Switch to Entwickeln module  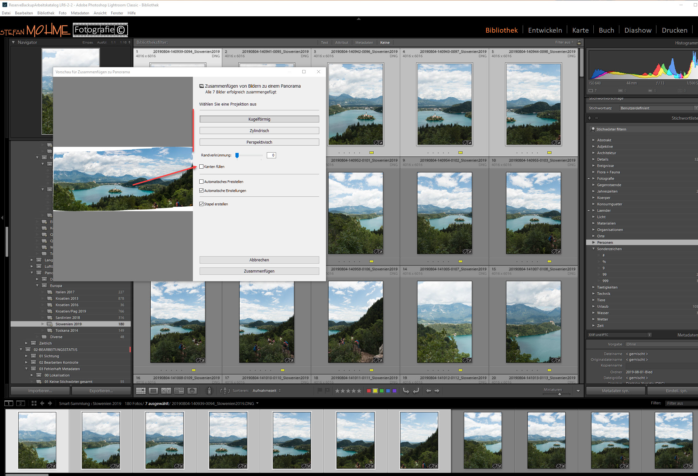point(545,30)
